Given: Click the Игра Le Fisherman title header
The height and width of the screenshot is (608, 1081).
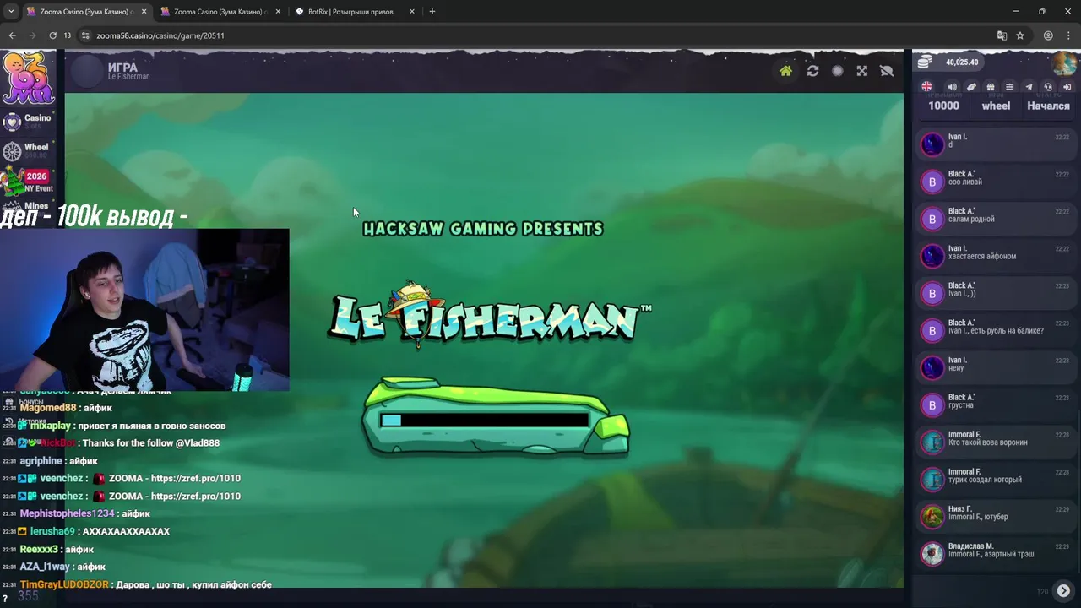Looking at the screenshot, I should [128, 72].
